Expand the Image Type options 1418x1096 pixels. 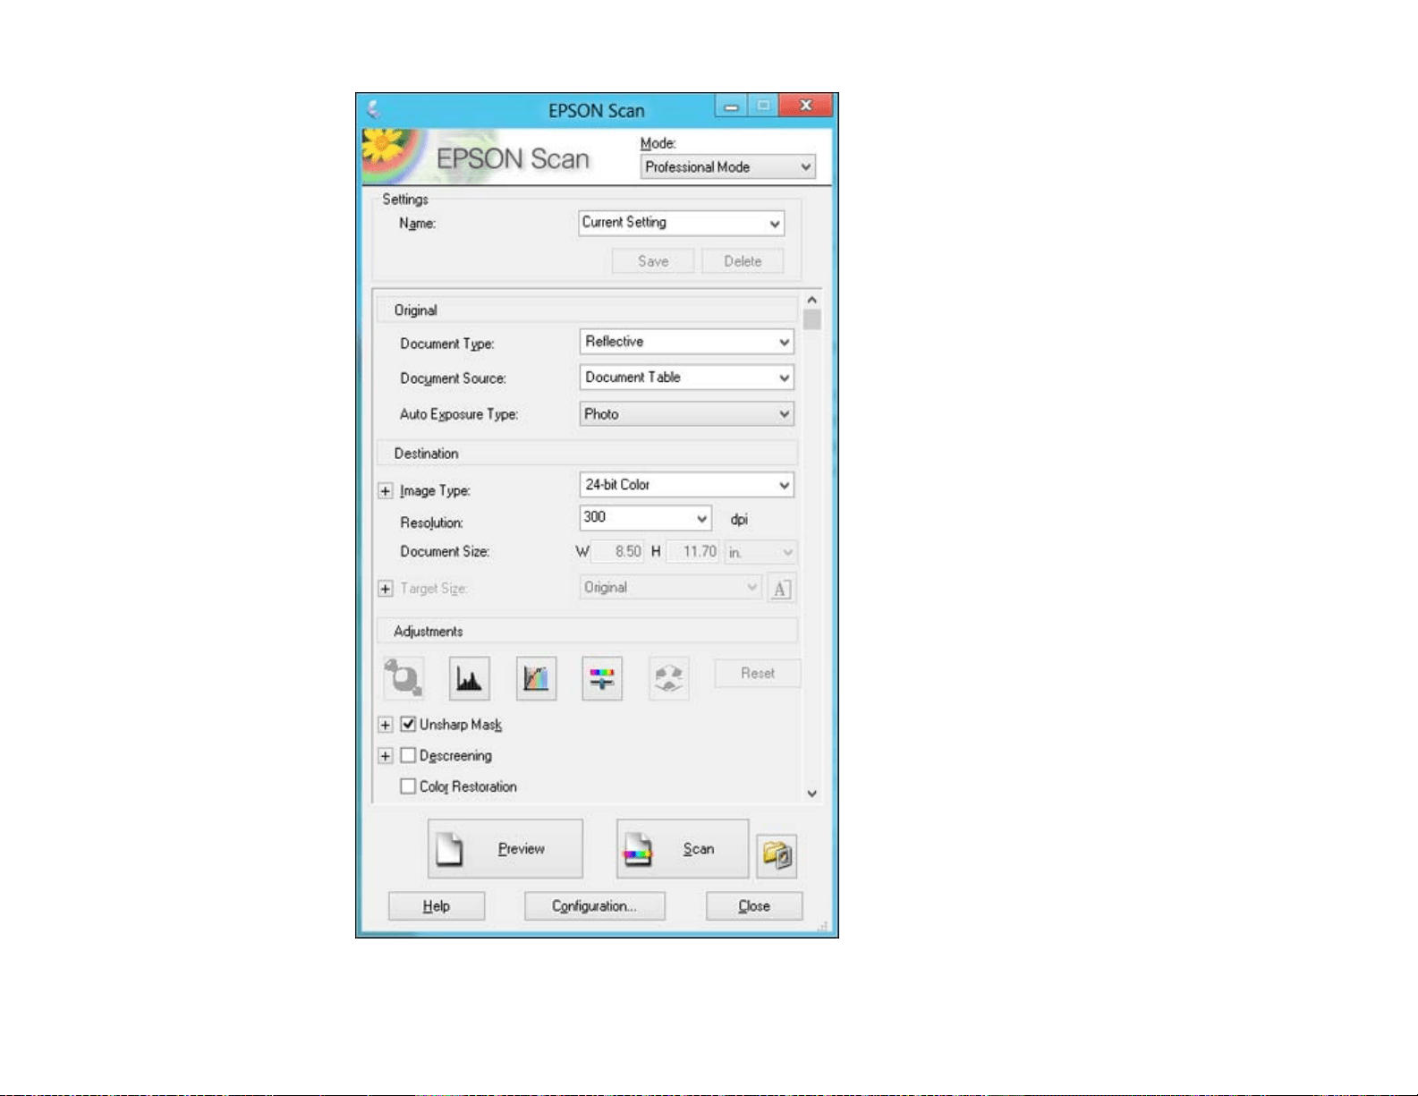click(386, 491)
